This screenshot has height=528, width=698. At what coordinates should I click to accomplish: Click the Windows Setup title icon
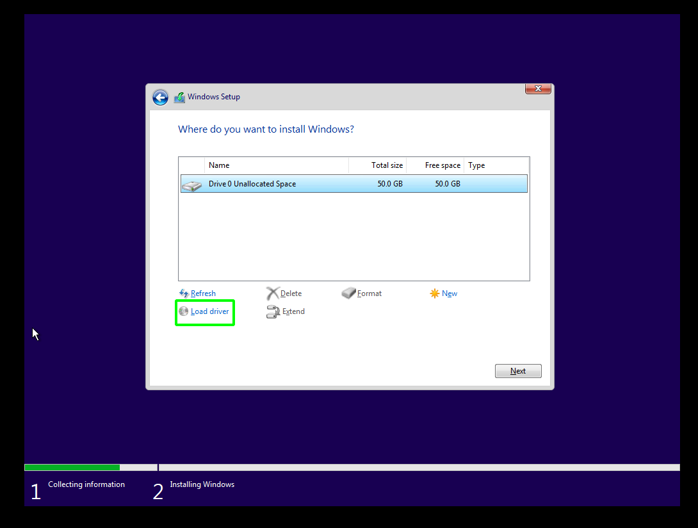pyautogui.click(x=179, y=97)
